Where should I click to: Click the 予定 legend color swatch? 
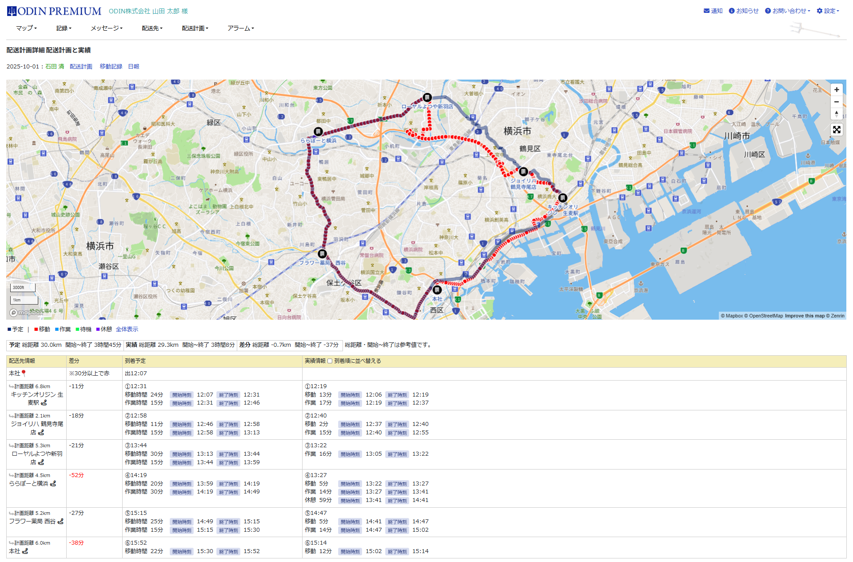[9, 329]
